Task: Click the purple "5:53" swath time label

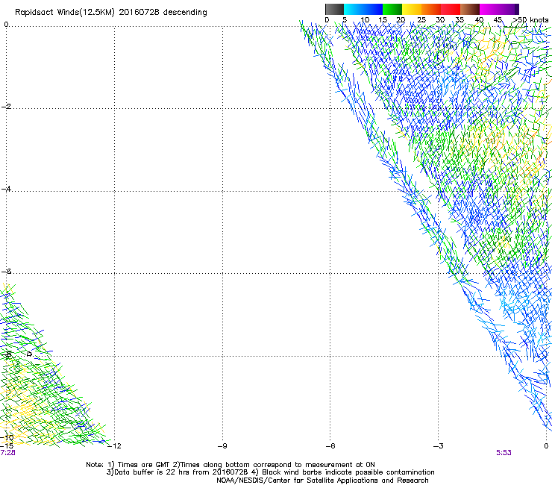Action: pyautogui.click(x=504, y=453)
